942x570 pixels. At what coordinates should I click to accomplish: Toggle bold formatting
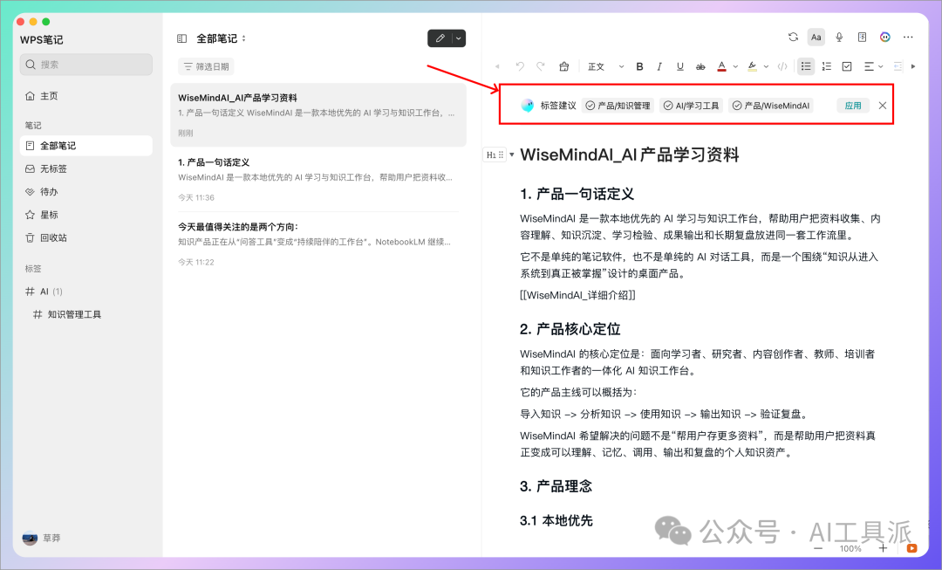coord(640,66)
